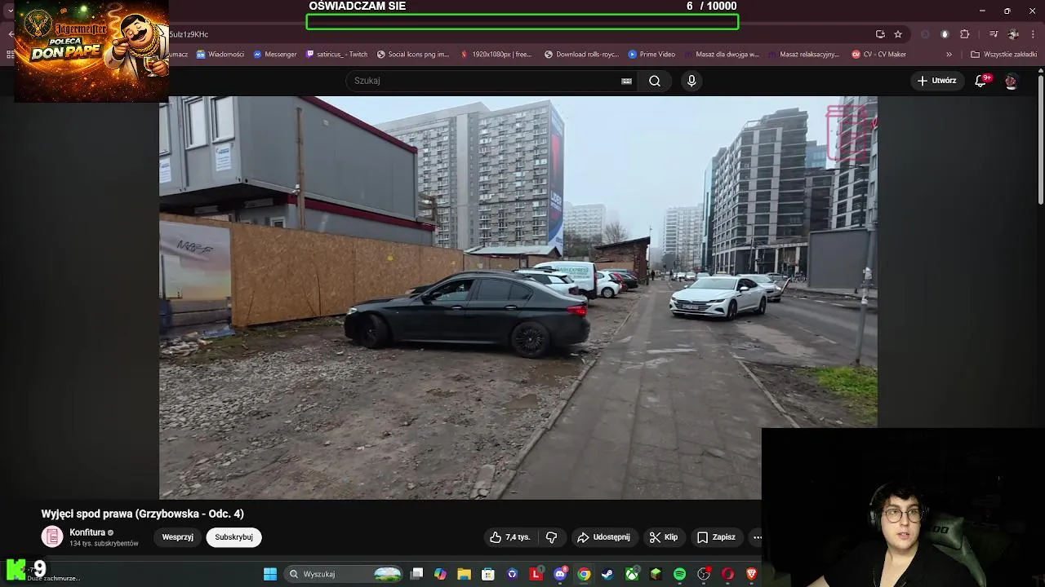Click the Subskrybuj button
Image resolution: width=1045 pixels, height=587 pixels.
(x=233, y=537)
